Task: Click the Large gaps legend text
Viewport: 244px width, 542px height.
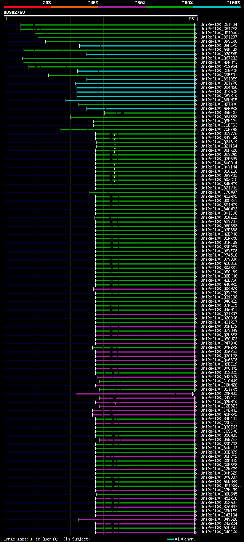Action: point(47,539)
